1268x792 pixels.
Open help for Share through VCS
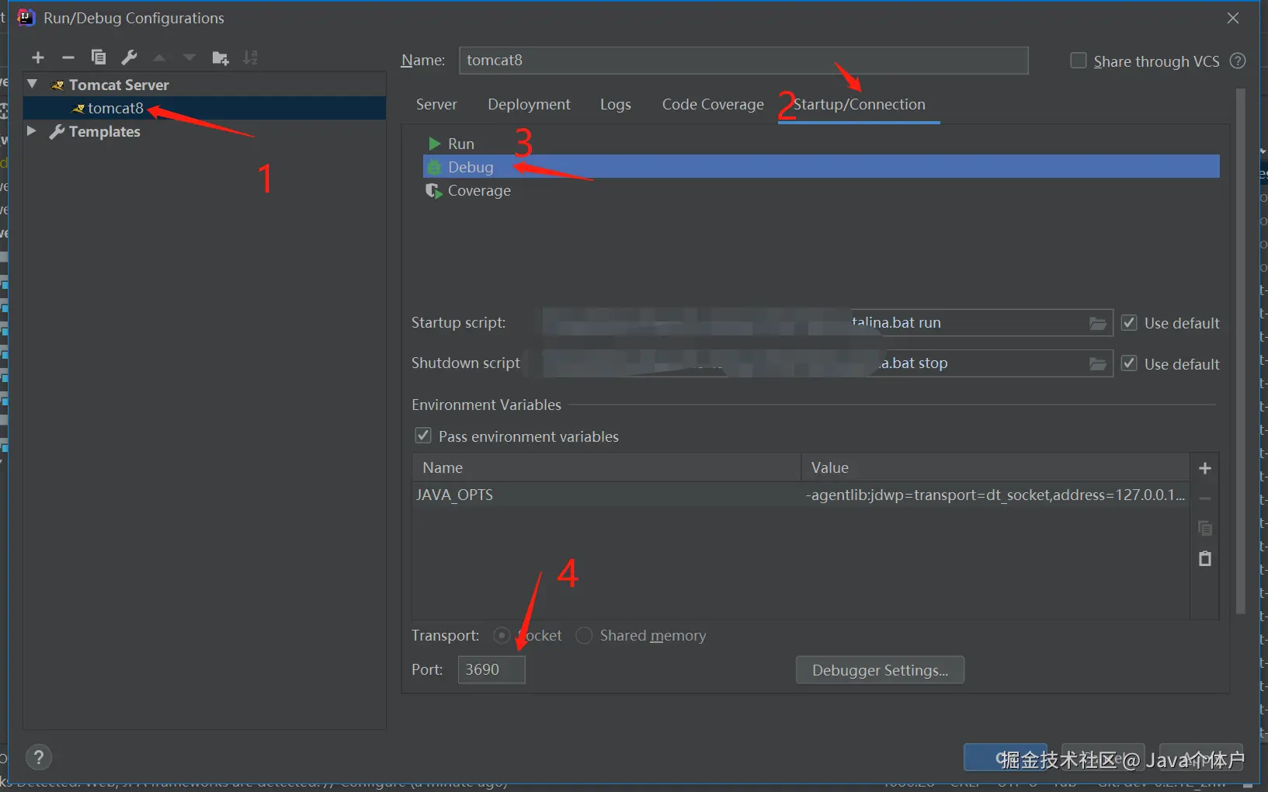pyautogui.click(x=1238, y=61)
